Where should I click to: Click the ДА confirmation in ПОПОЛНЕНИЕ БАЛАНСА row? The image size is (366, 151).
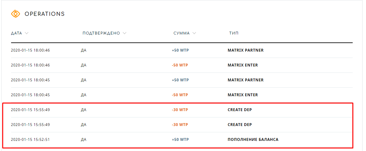tap(84, 140)
